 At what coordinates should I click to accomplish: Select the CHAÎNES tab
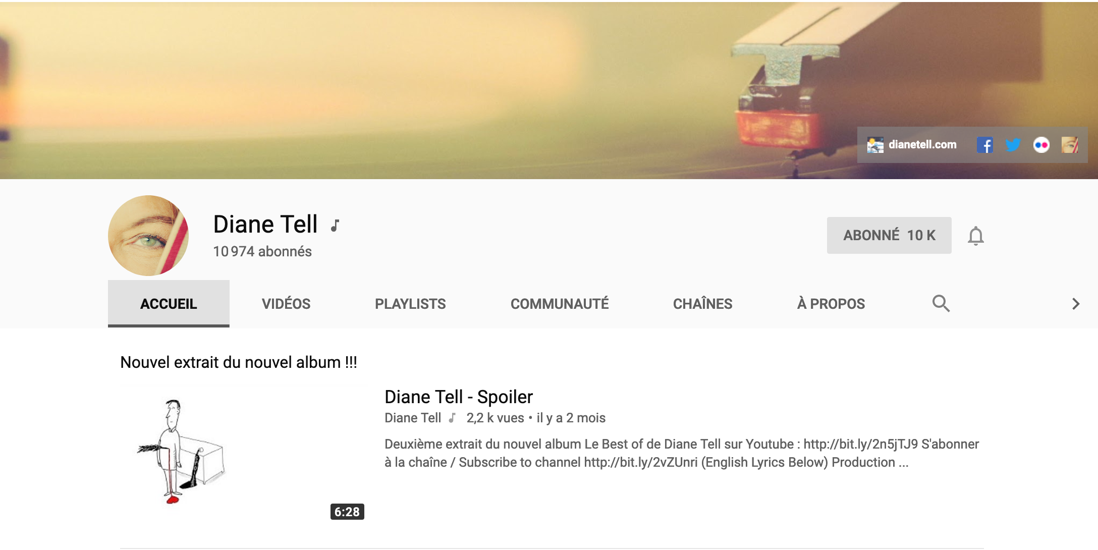point(702,304)
